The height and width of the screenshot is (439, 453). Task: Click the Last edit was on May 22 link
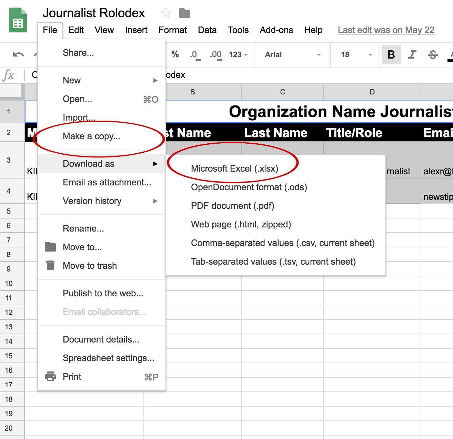point(386,30)
